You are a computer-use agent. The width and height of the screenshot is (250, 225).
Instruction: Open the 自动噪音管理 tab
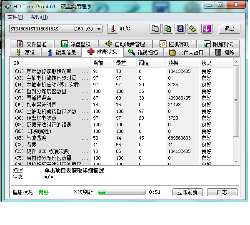pyautogui.click(x=125, y=44)
